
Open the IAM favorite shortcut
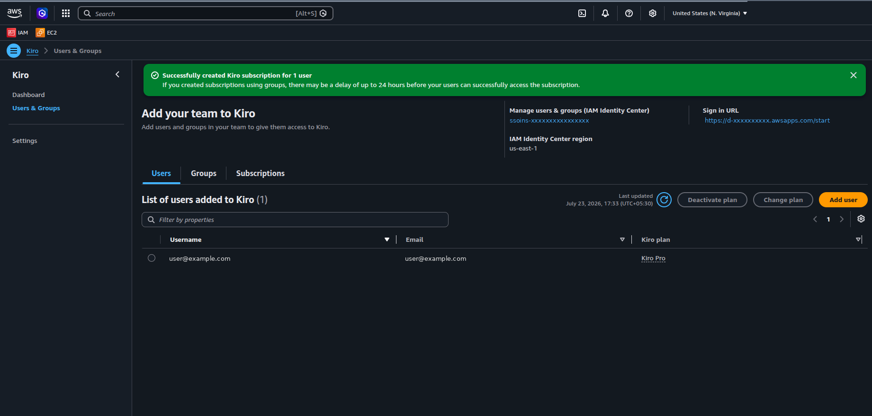[x=18, y=33]
